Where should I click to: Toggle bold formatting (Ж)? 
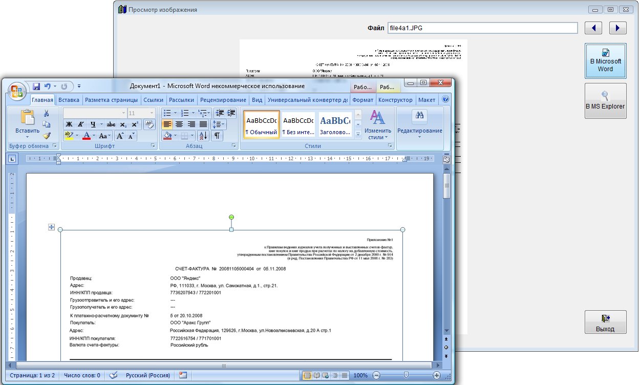click(68, 124)
